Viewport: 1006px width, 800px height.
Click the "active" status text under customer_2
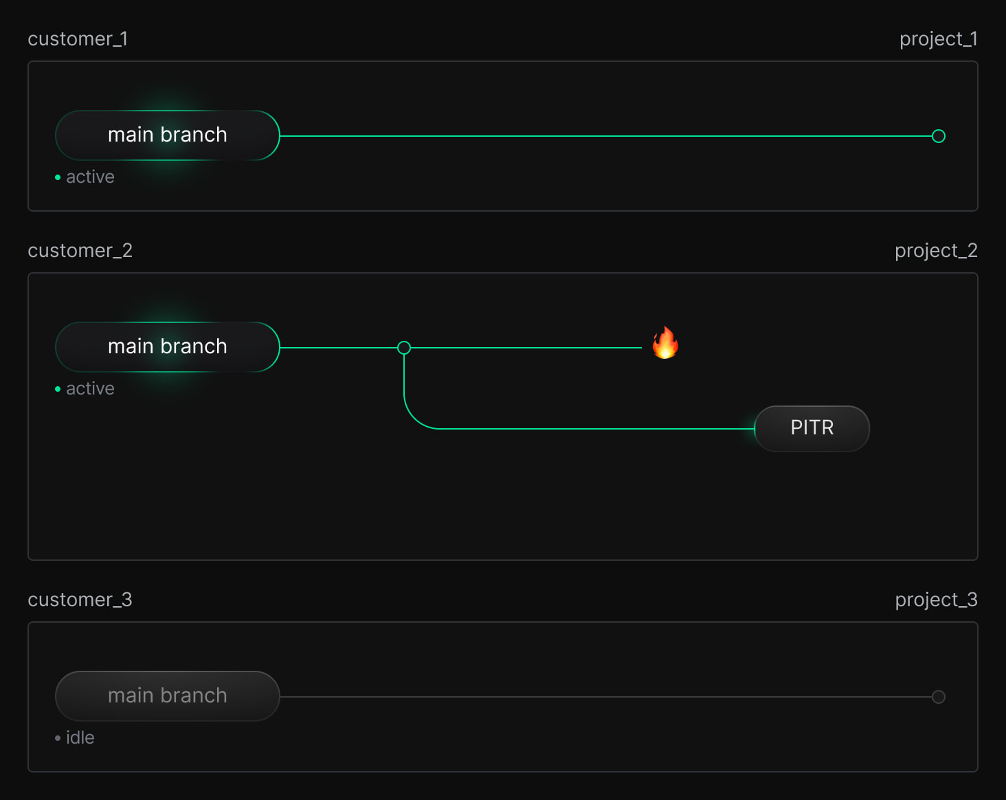[x=90, y=389]
